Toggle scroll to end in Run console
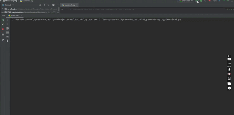 point(8,33)
